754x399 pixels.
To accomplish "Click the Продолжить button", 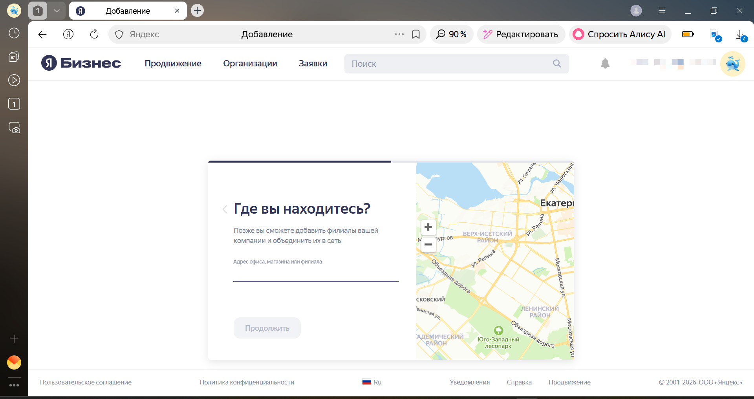I will (267, 328).
